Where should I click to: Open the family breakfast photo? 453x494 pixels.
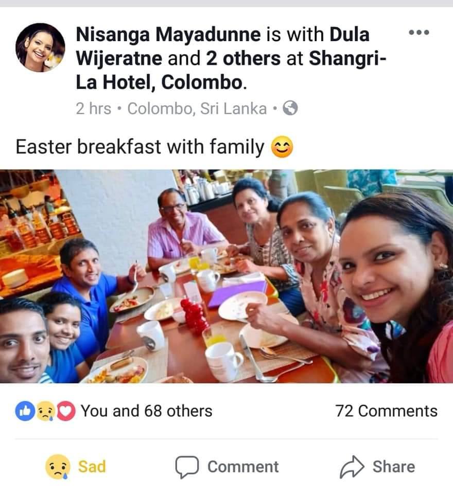(226, 276)
